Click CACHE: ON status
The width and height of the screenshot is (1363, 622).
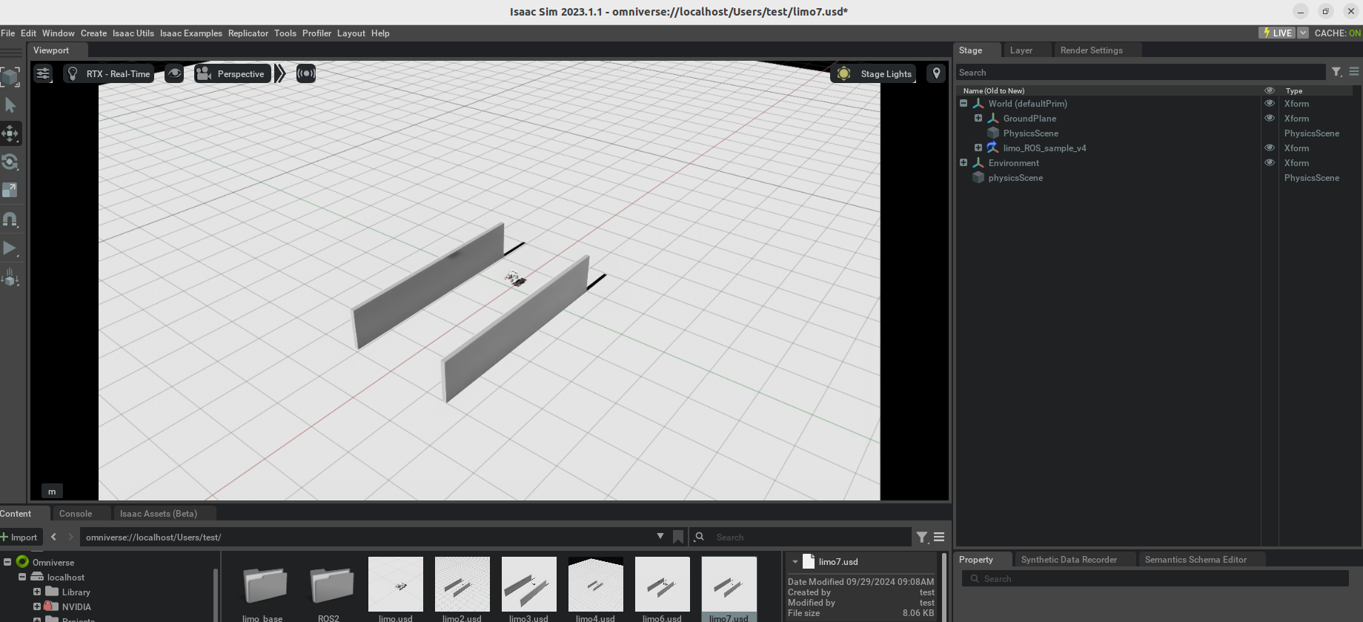[x=1337, y=33]
